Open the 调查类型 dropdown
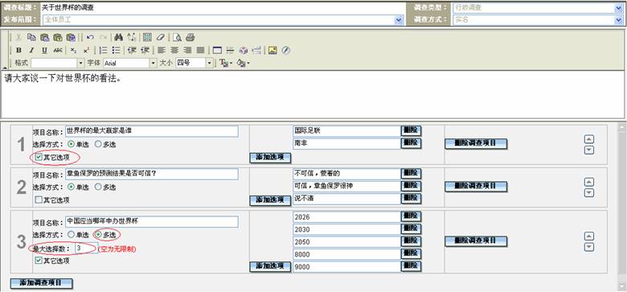 pyautogui.click(x=620, y=7)
